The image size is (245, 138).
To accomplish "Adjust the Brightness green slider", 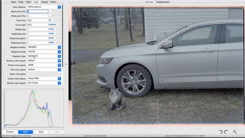I will tap(55, 38).
